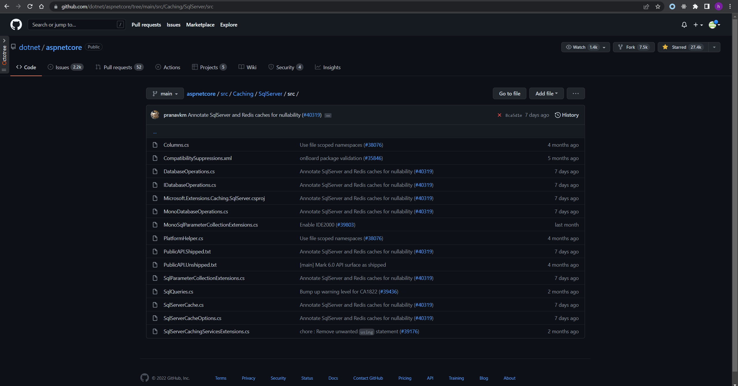Open SqlServerCache.cs file

coord(184,305)
